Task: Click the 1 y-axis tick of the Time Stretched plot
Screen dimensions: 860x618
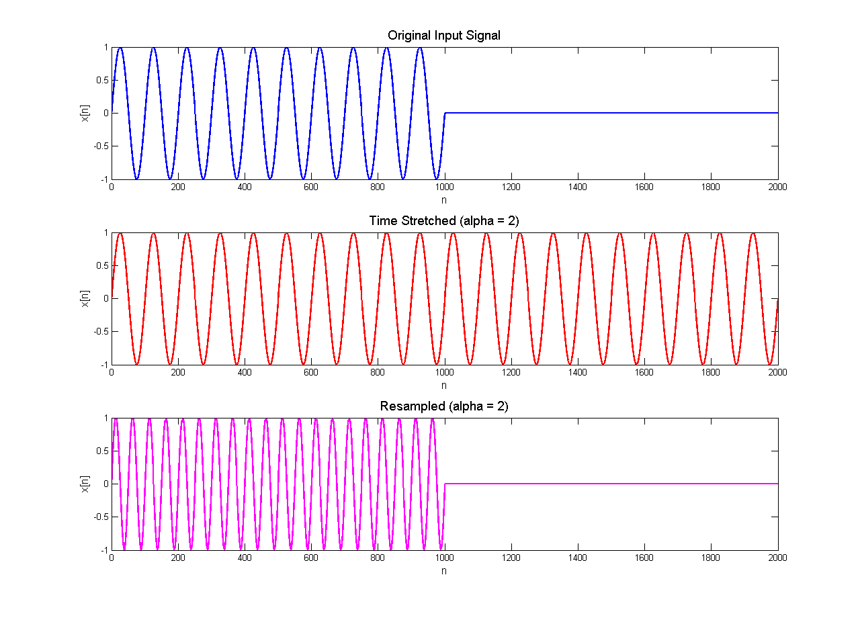Action: [105, 232]
